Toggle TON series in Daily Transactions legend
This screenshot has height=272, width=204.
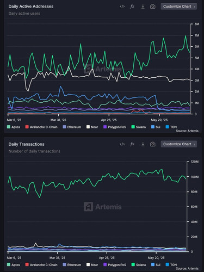(x=171, y=265)
